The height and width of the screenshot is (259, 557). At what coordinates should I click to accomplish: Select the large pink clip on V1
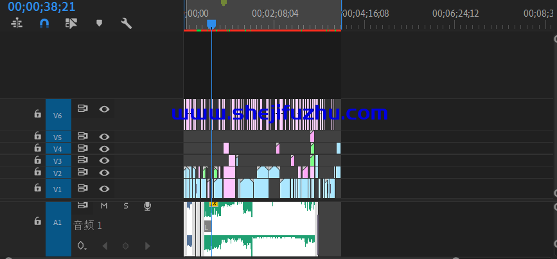[229, 188]
